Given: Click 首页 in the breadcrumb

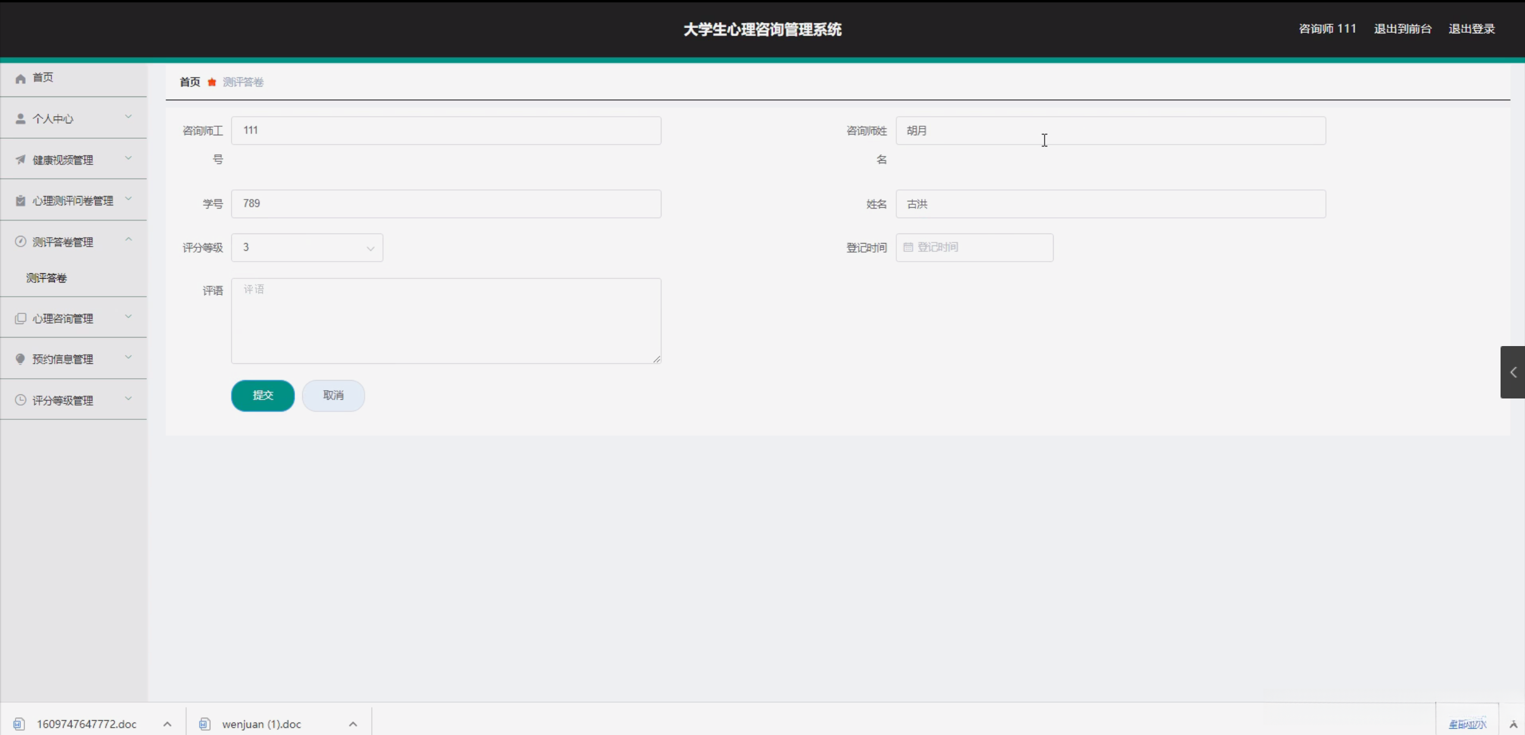Looking at the screenshot, I should [190, 82].
